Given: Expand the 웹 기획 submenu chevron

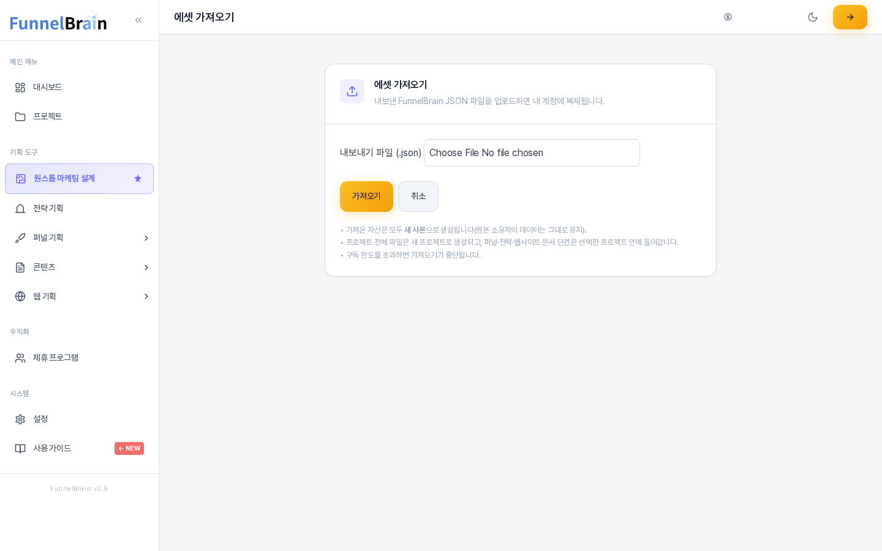Looking at the screenshot, I should pos(146,296).
